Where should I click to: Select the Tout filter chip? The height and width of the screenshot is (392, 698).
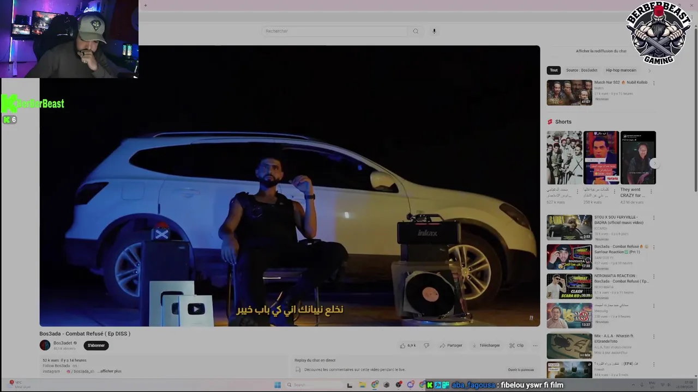553,70
